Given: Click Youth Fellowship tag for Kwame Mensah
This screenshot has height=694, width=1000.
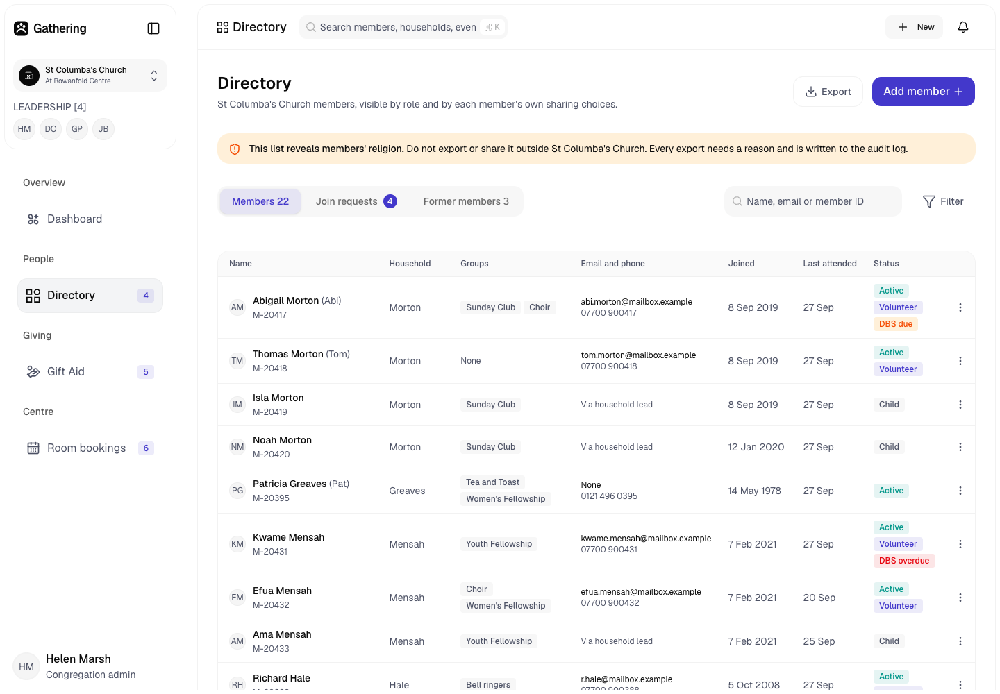Looking at the screenshot, I should pos(499,544).
